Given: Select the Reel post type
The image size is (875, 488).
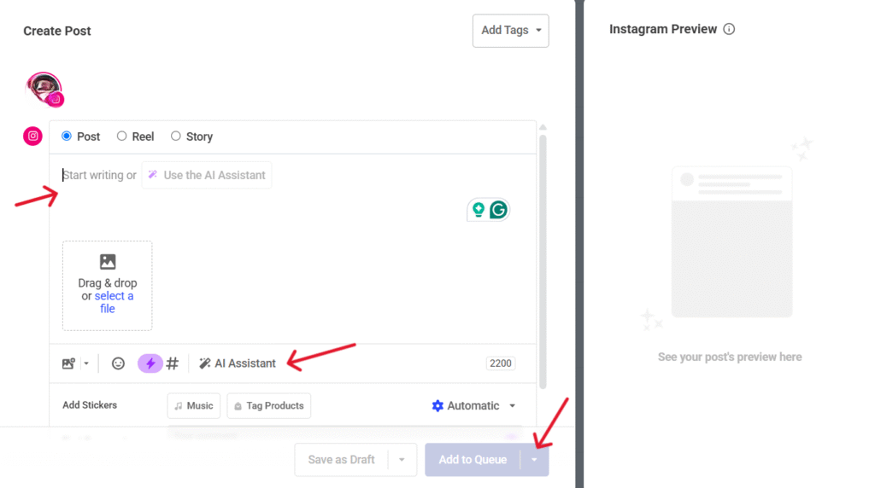Looking at the screenshot, I should coord(122,137).
